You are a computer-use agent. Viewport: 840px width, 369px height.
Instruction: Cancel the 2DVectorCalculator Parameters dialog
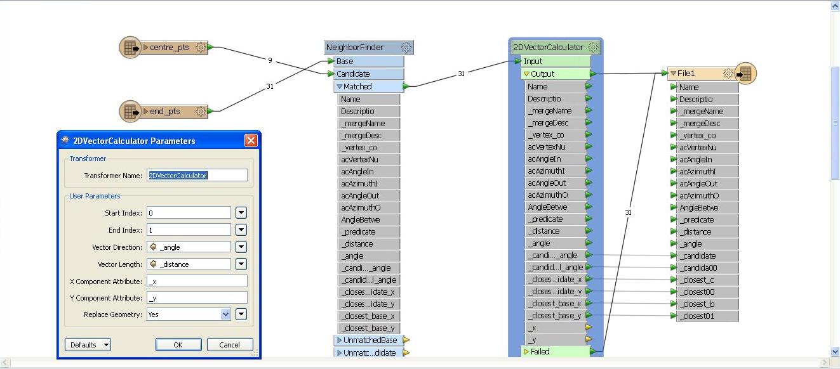coord(229,345)
